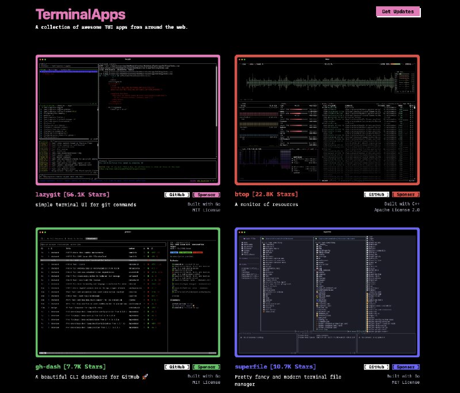
Task: Select the Sponsor heart icon under btop
Action: point(405,194)
